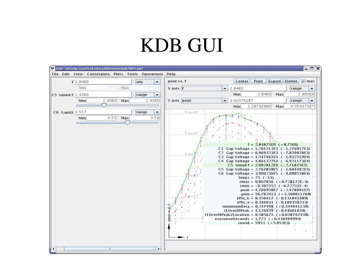Open the View menu
The height and width of the screenshot is (272, 363).
78,74
